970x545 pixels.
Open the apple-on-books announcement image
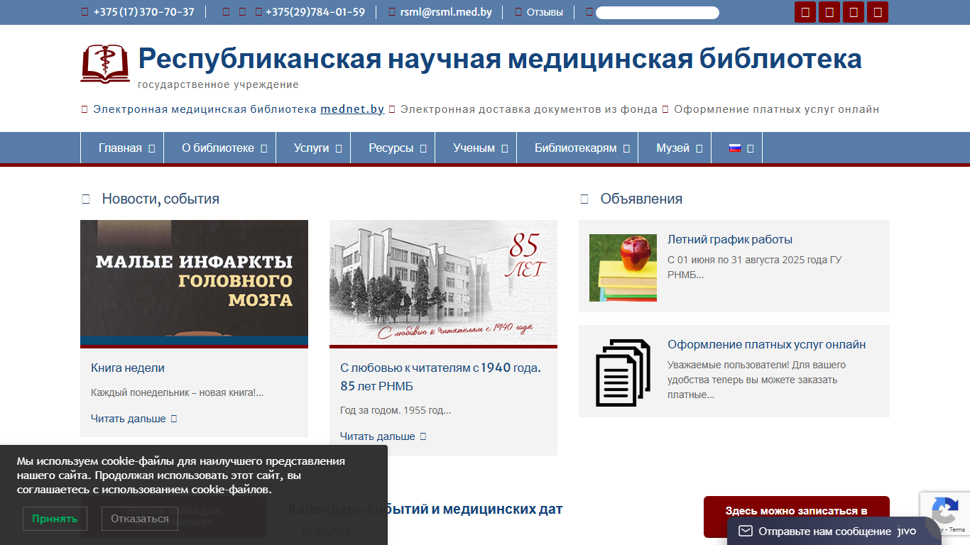[623, 268]
